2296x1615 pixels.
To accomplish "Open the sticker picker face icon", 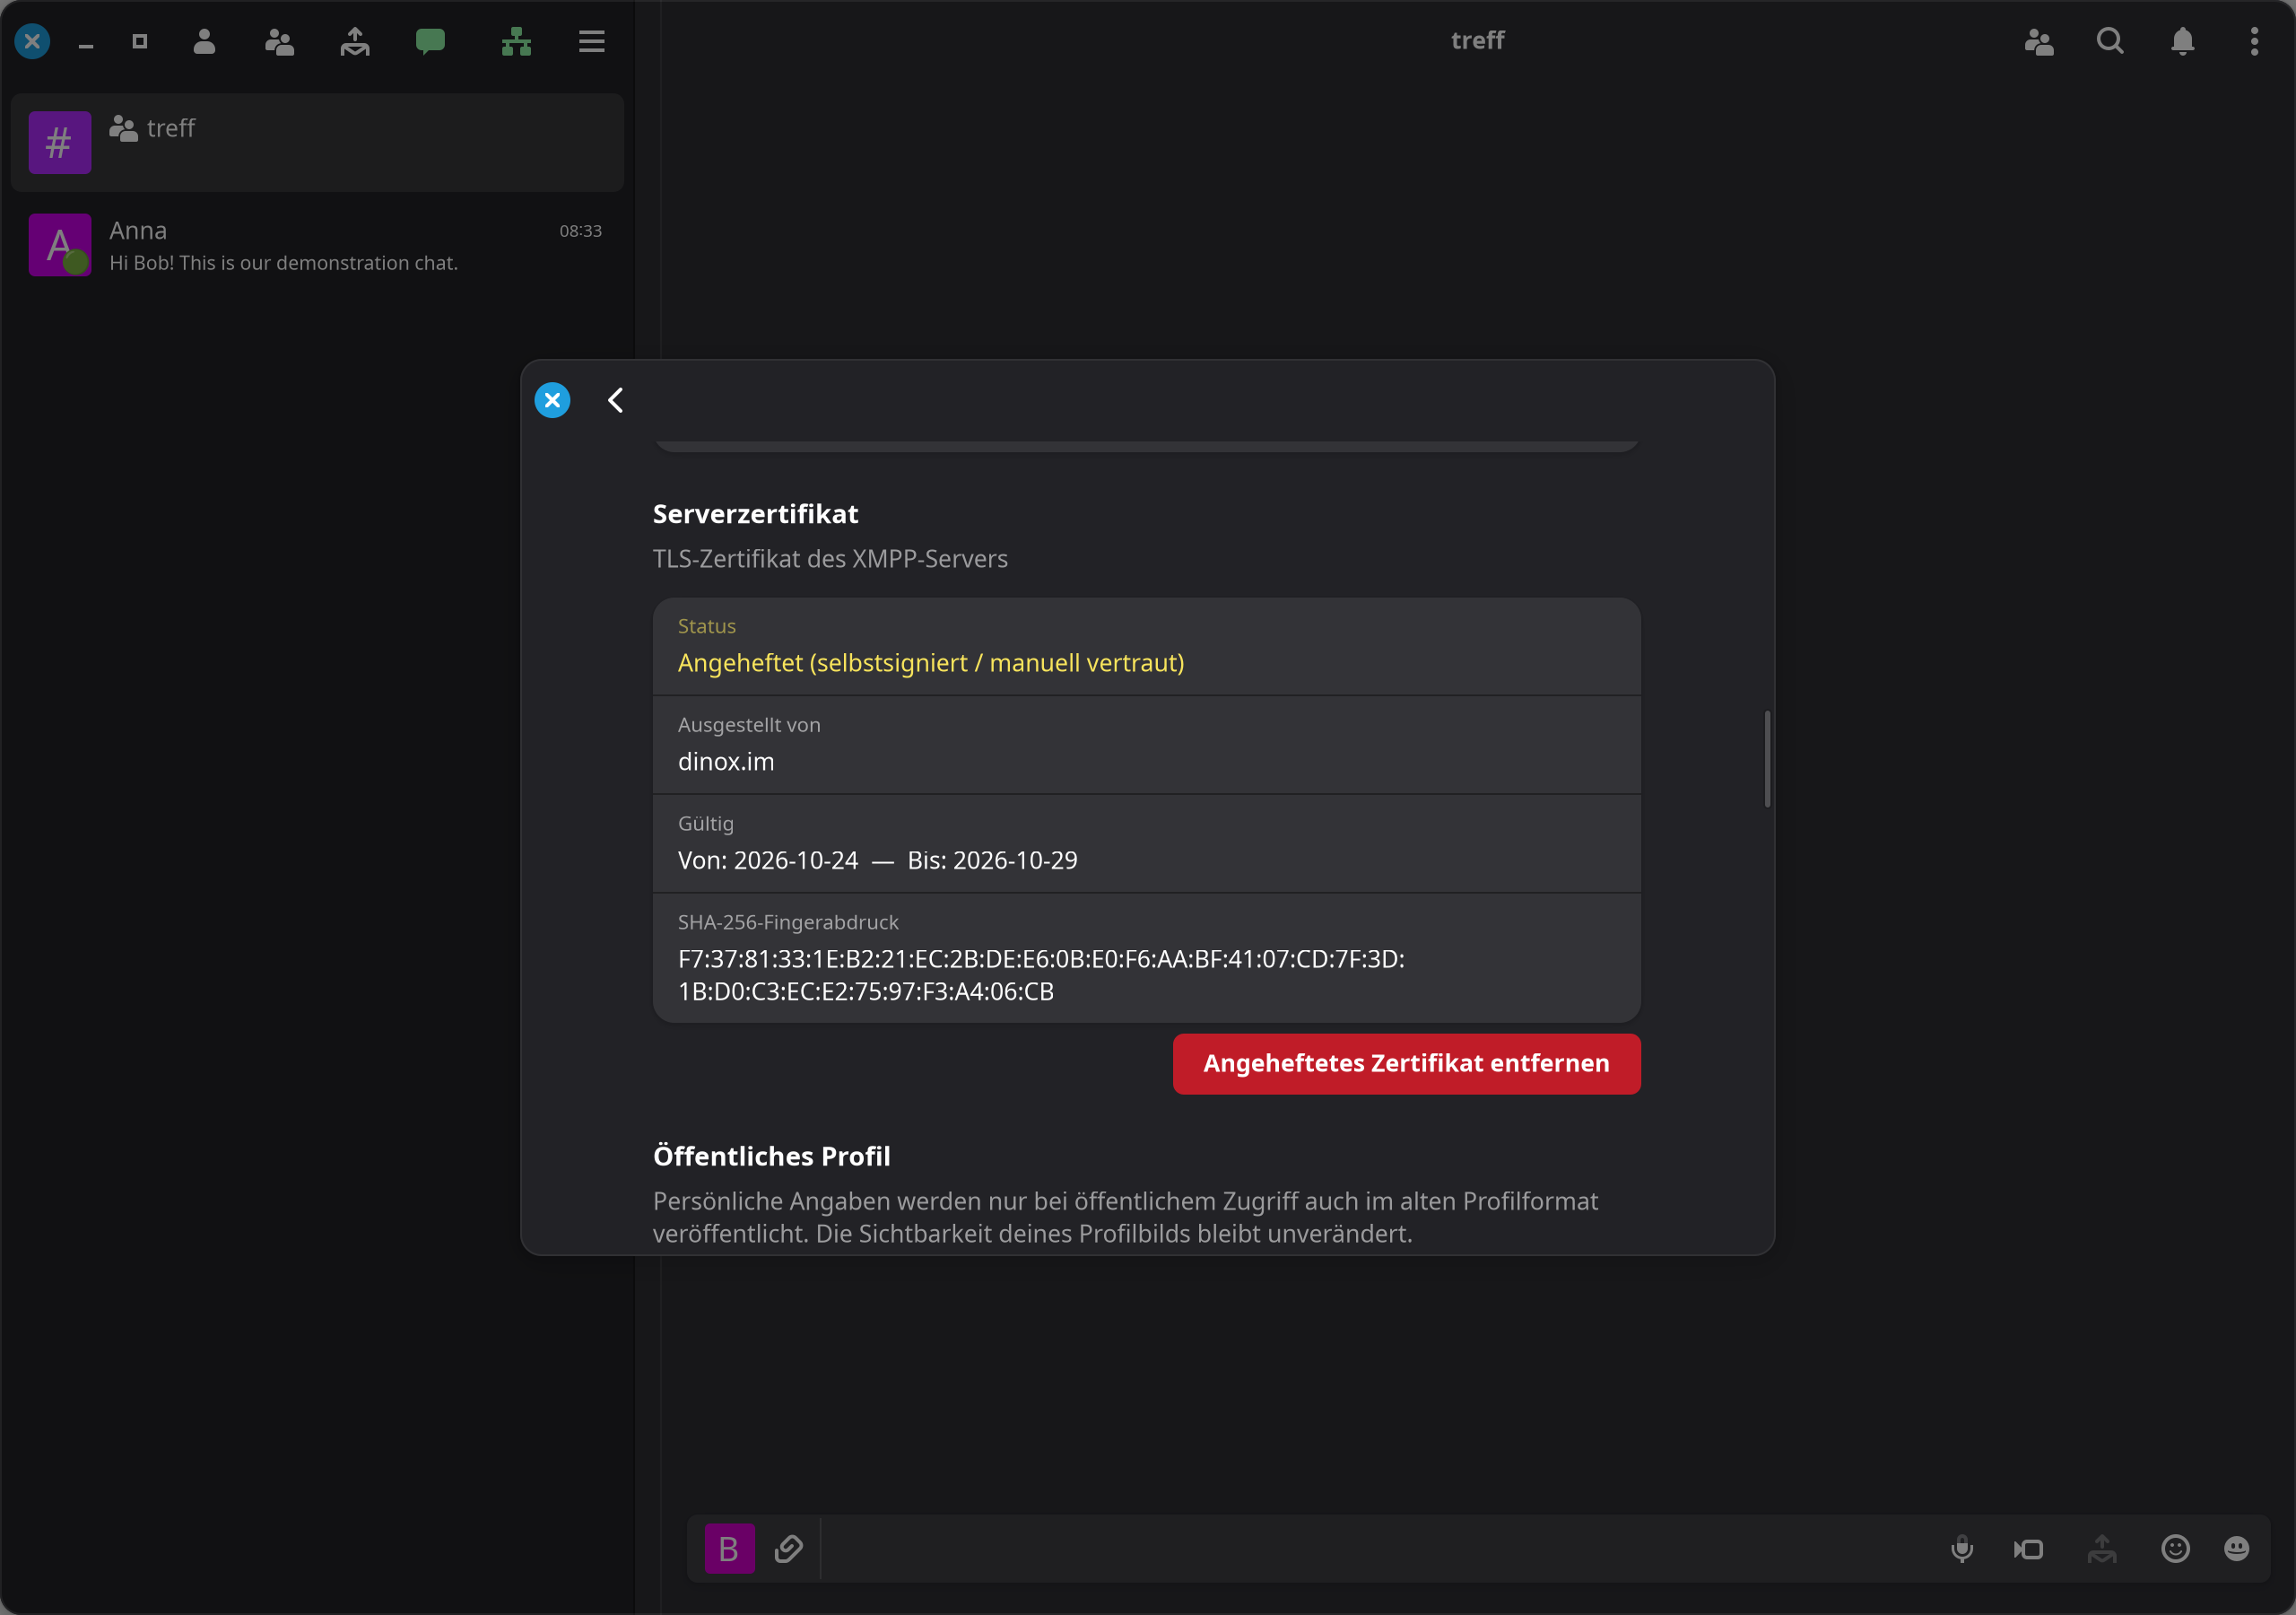I will 2236,1549.
